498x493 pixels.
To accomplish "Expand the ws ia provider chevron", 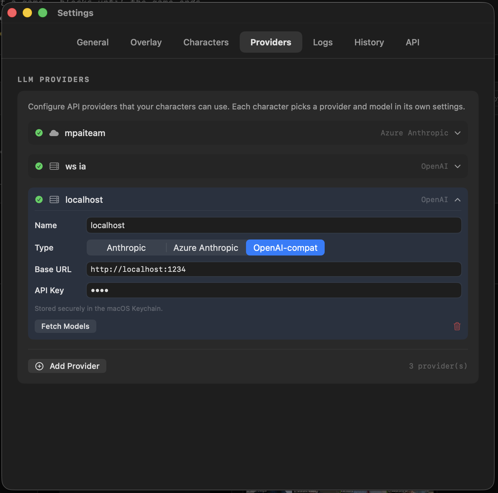I will [x=458, y=166].
